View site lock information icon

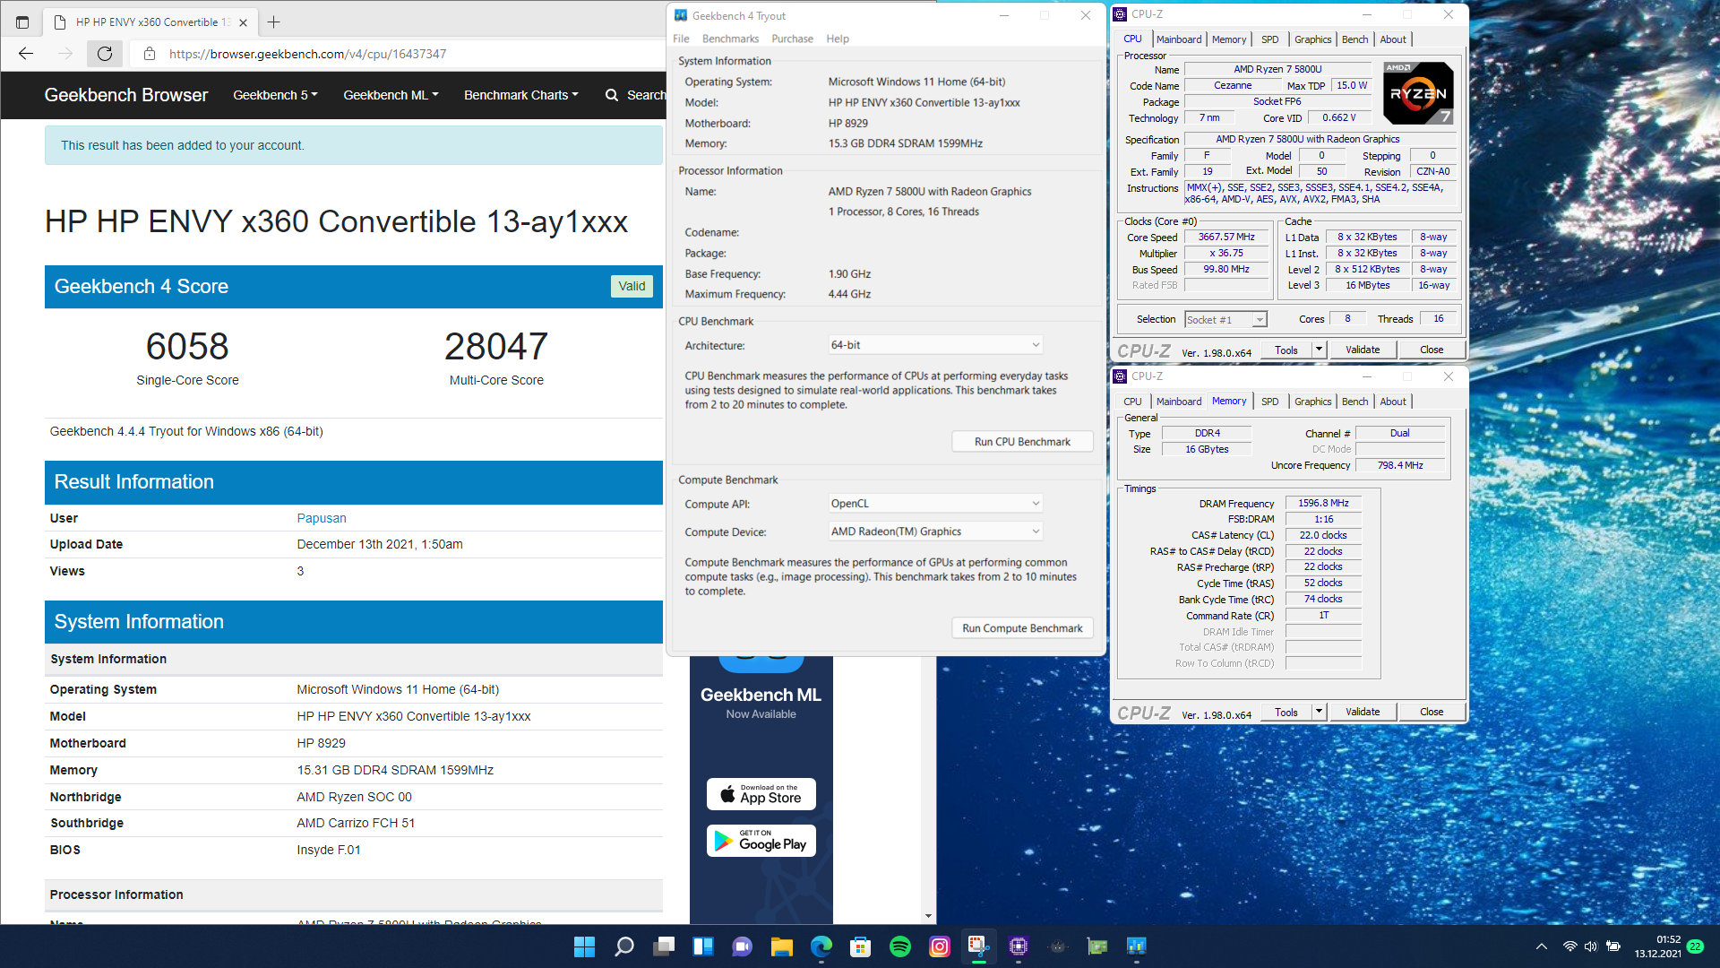pos(150,54)
